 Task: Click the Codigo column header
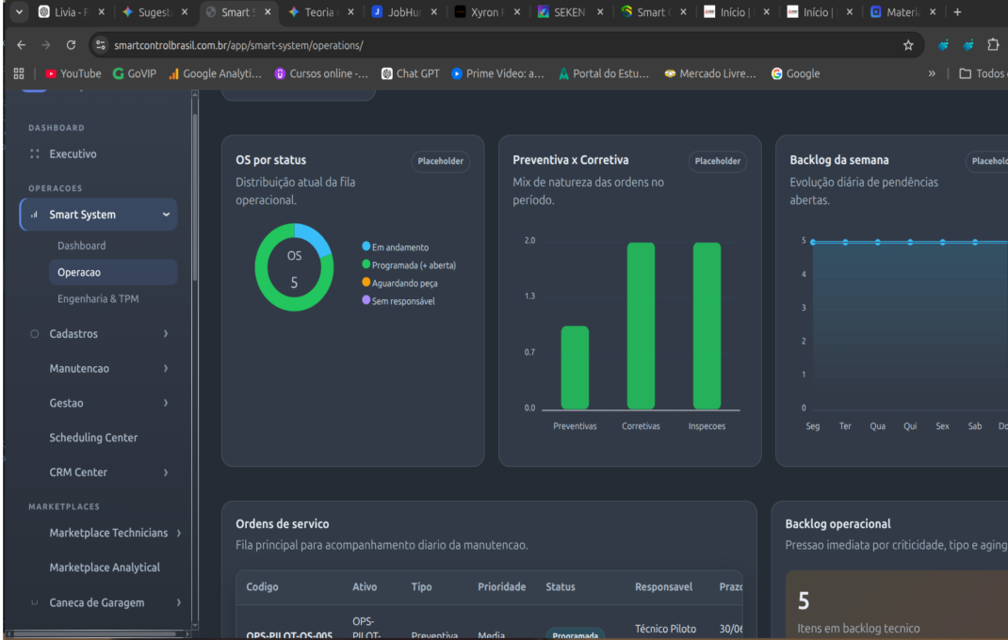[x=262, y=586]
